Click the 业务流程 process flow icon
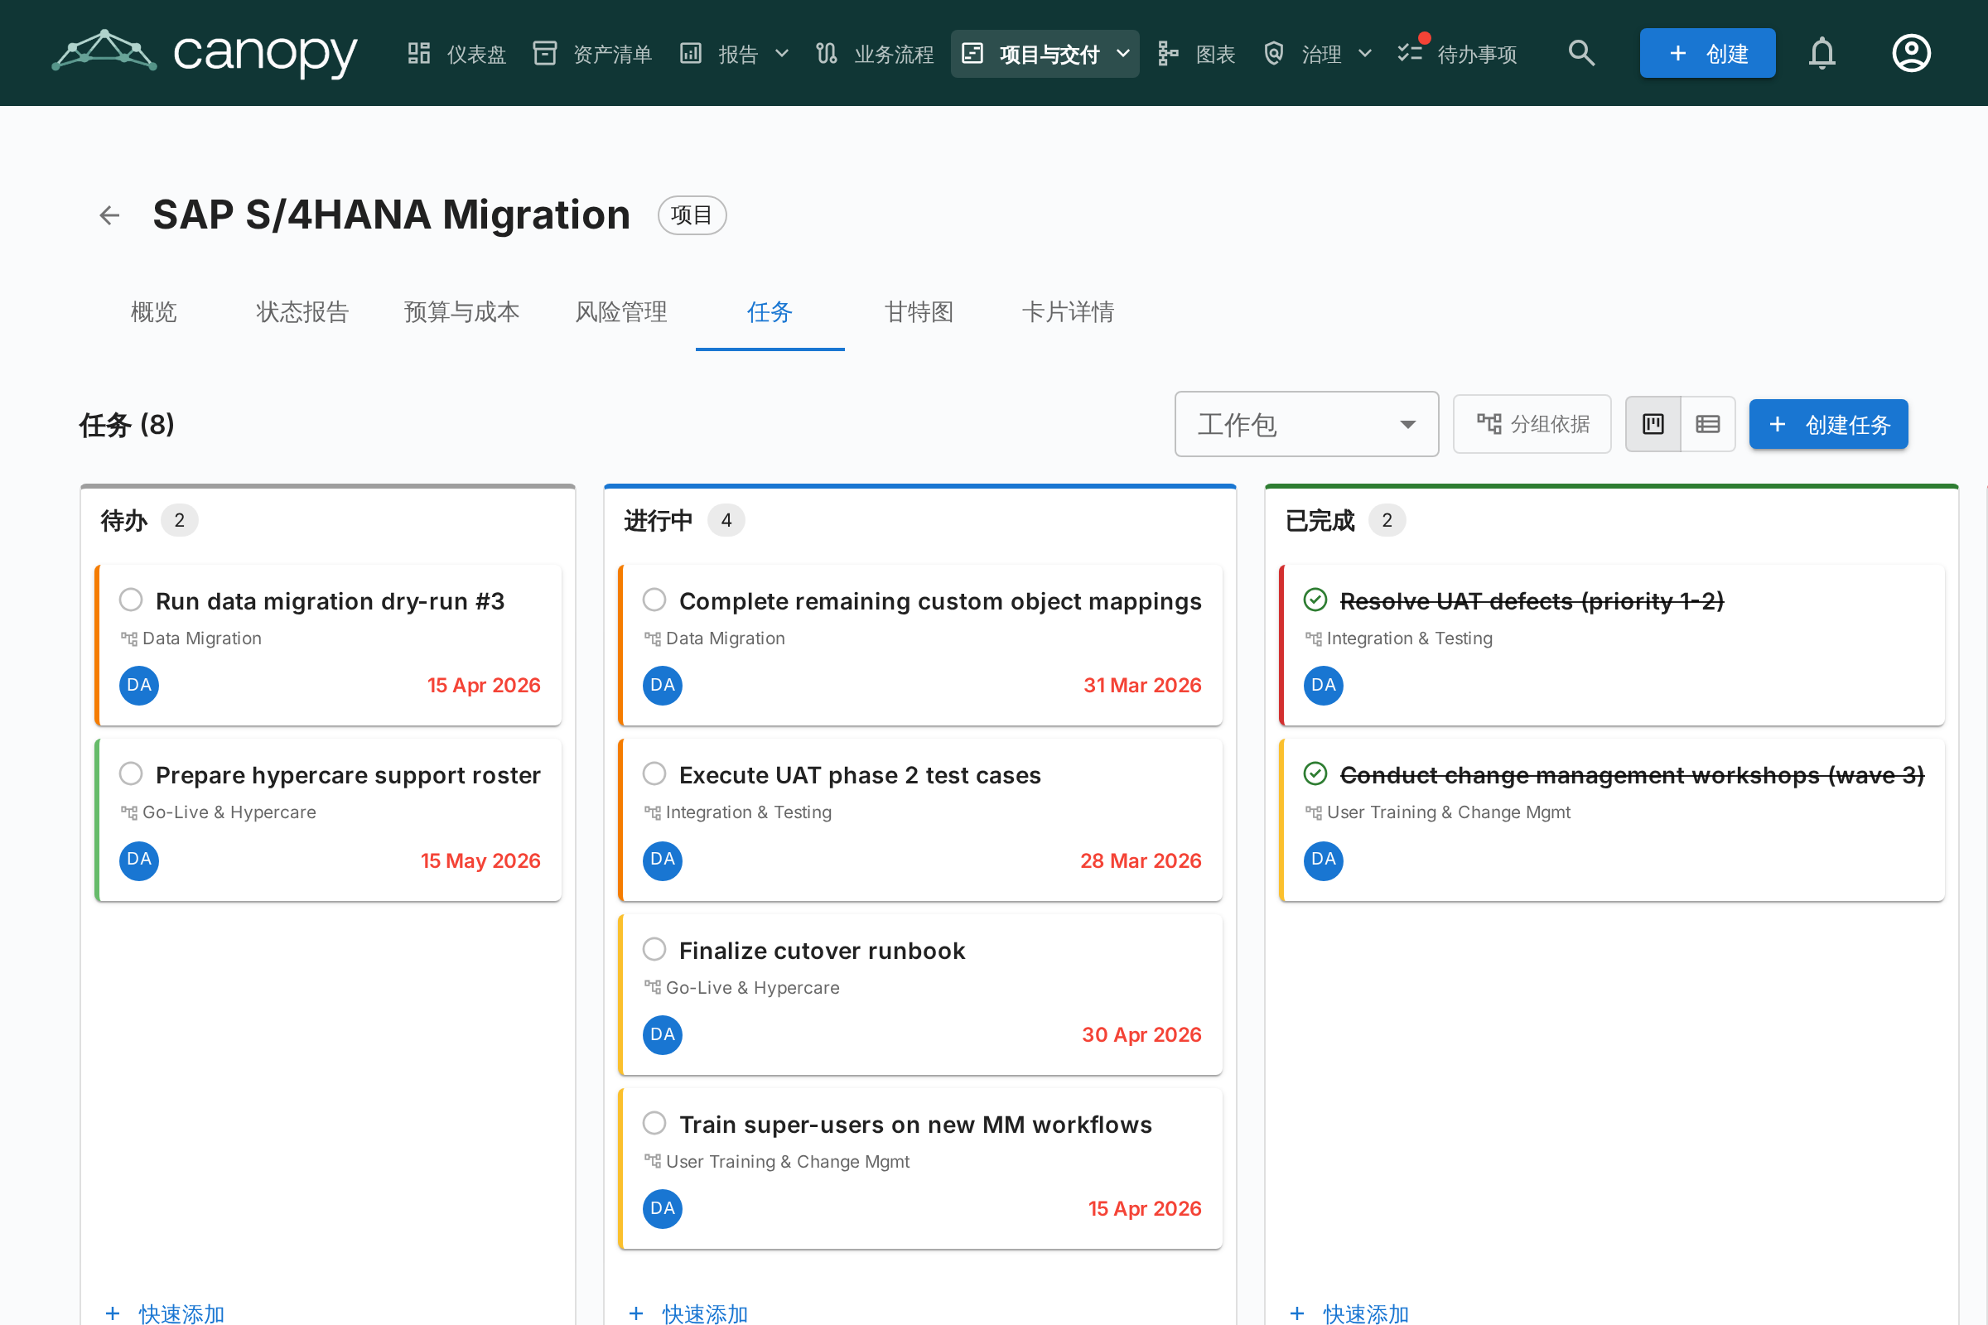 tap(826, 53)
